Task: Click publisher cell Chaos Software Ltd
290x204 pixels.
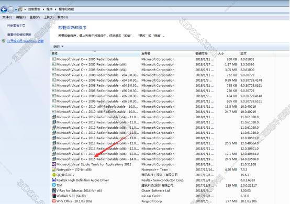Action: click(x=155, y=190)
